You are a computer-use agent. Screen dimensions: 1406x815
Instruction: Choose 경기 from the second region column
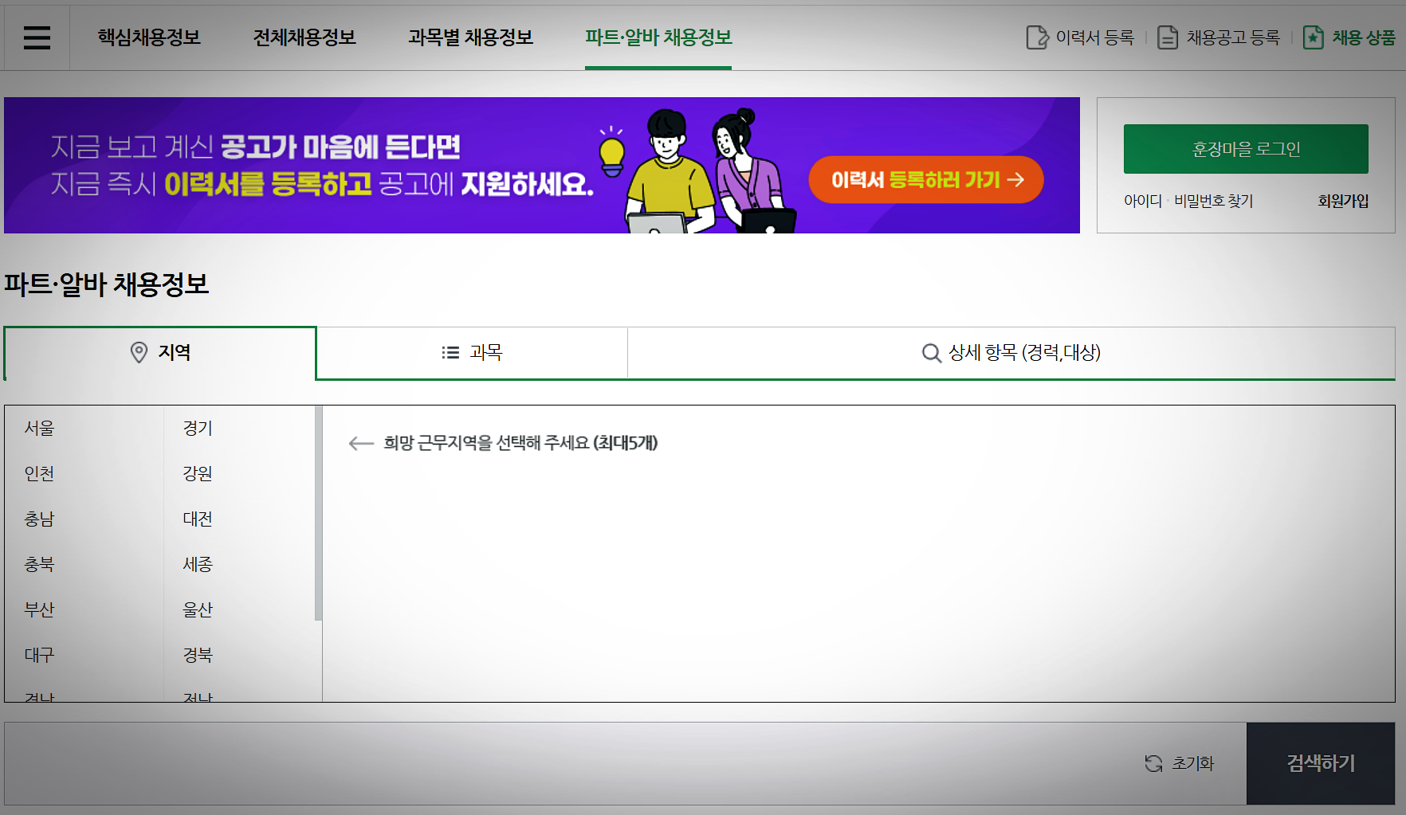click(196, 428)
